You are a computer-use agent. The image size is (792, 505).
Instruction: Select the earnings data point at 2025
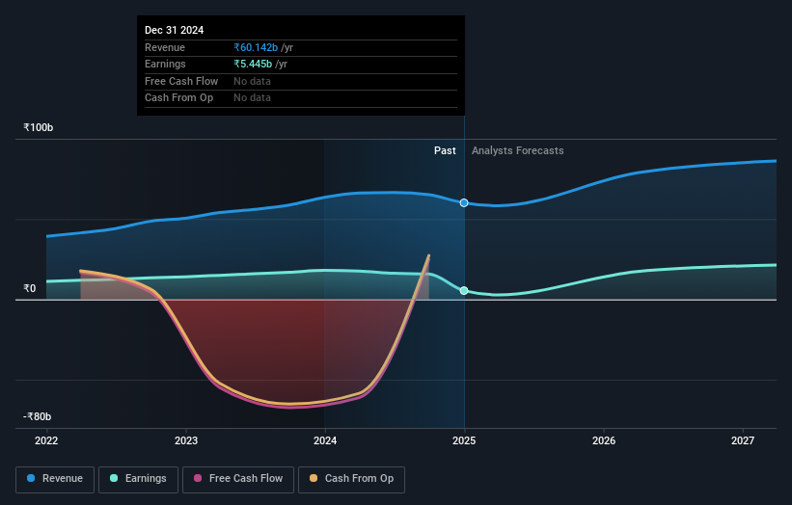pyautogui.click(x=464, y=291)
